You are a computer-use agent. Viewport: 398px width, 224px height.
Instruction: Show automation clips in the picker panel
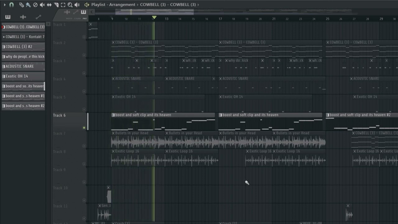[38, 17]
